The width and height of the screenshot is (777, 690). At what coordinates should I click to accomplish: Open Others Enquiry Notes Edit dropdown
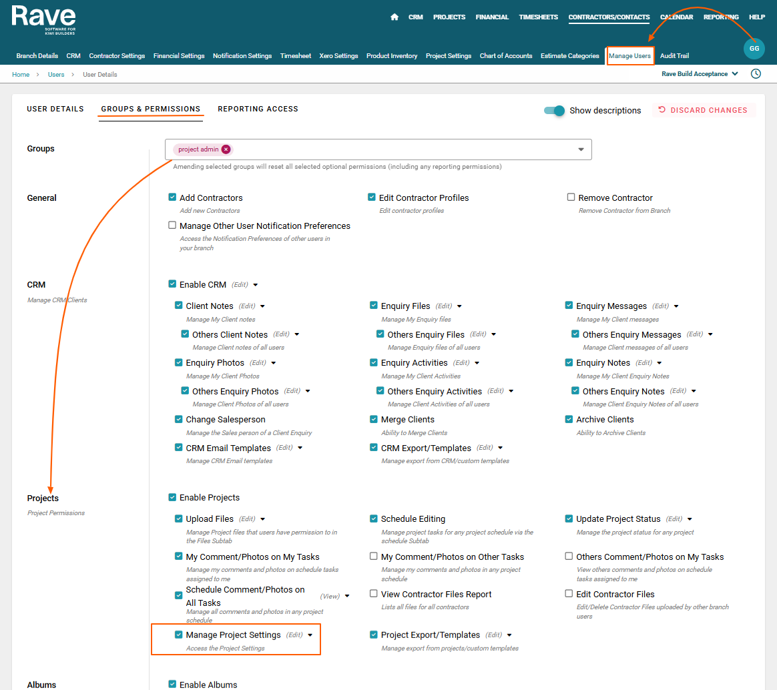[694, 391]
